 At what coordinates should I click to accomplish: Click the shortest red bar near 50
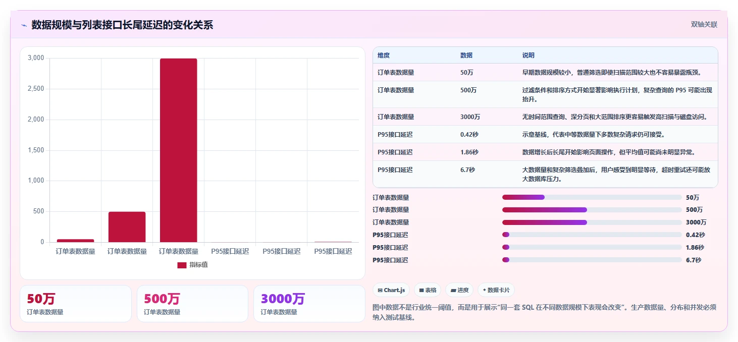click(75, 241)
